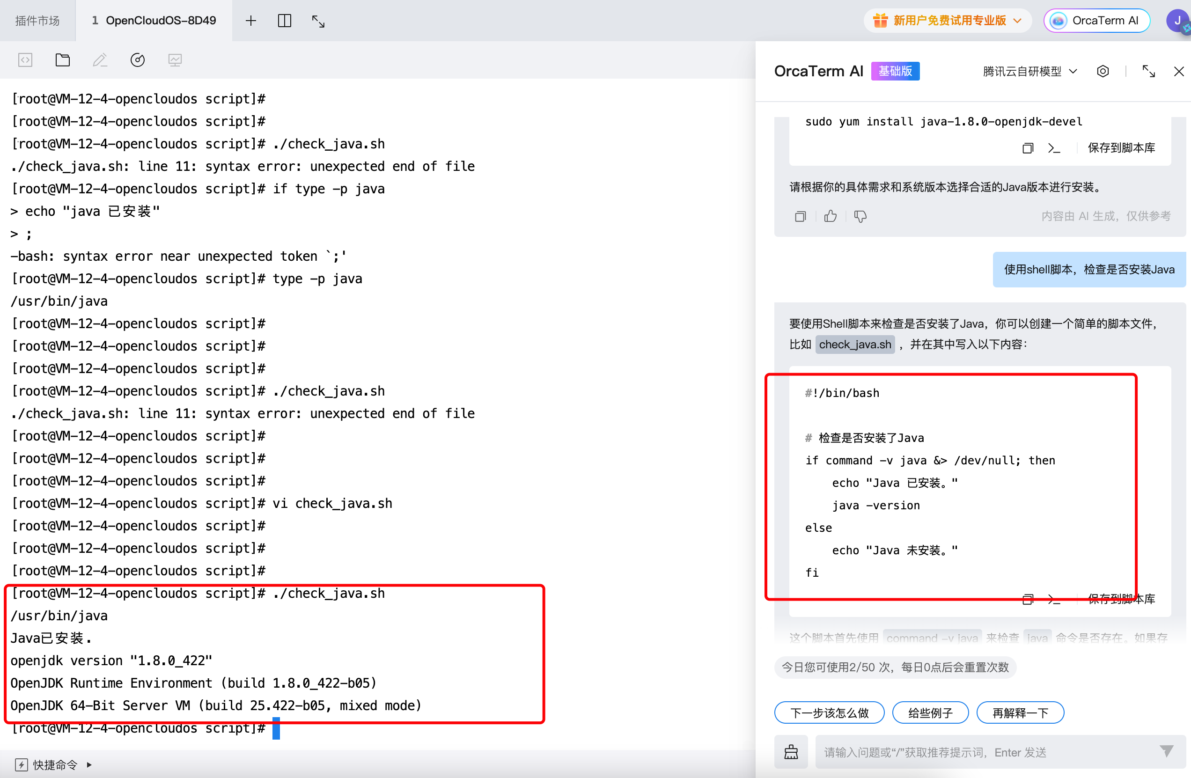Viewport: 1191px width, 778px height.
Task: Click the 再解释一下 suggestion
Action: point(1020,713)
